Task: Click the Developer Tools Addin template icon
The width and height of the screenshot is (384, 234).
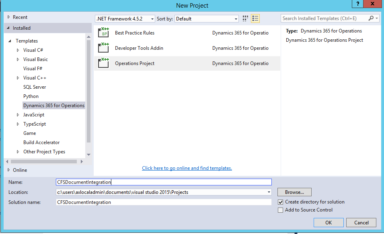Action: (103, 48)
